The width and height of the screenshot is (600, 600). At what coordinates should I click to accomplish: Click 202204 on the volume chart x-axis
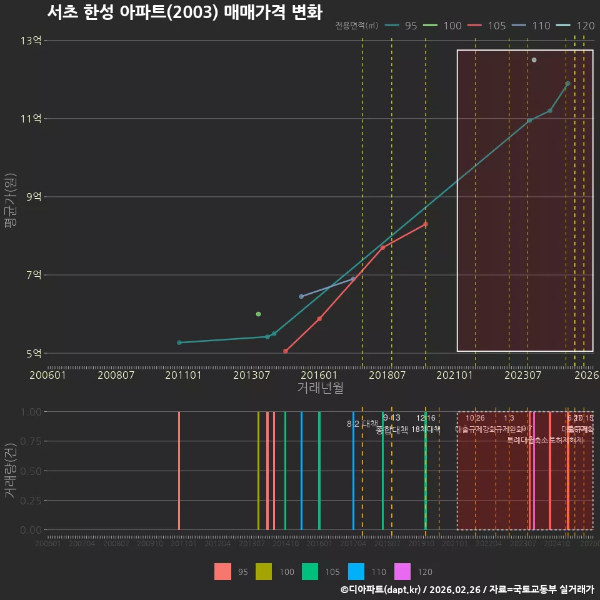click(489, 543)
